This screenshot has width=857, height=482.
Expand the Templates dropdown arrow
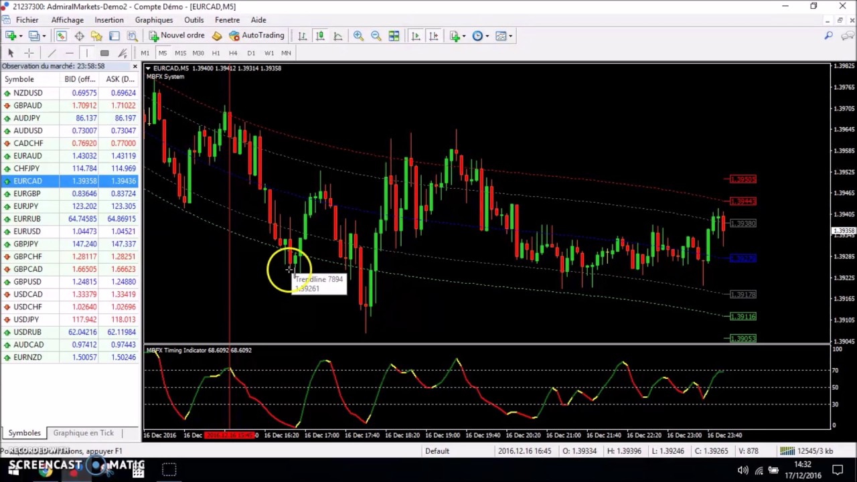tap(510, 36)
